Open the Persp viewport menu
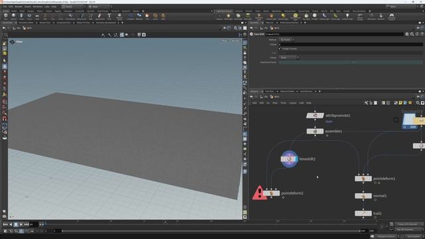The image size is (425, 239). [x=224, y=41]
